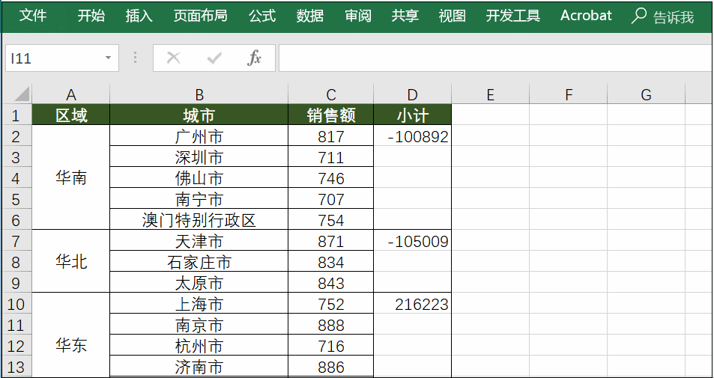Open the 插入 ribbon tab

tap(139, 16)
